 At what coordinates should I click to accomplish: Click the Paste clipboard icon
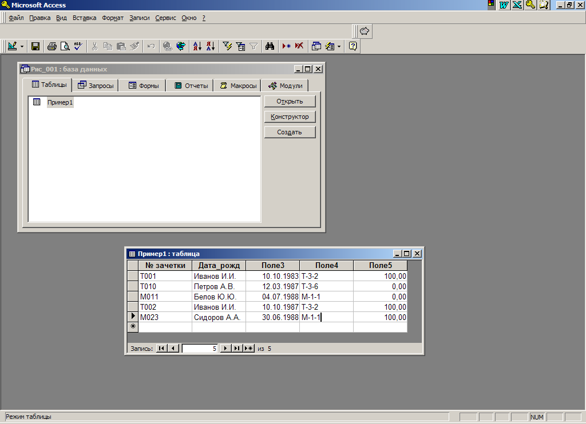click(x=121, y=46)
